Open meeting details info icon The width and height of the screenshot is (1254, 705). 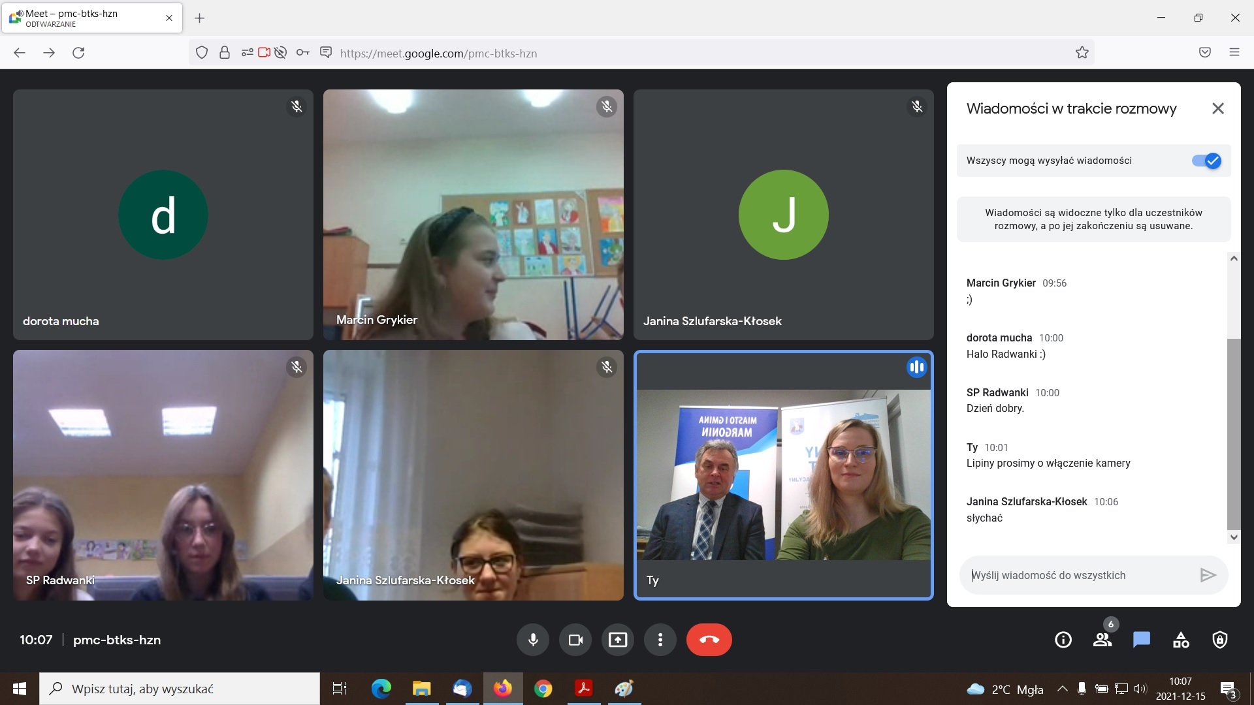click(1063, 640)
